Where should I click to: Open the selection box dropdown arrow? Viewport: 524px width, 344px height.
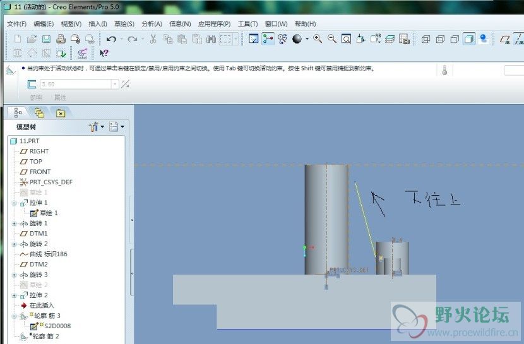(236, 39)
